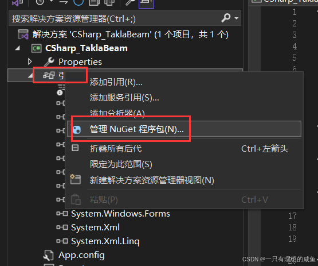Click the search Solution Explorer input field
Screen dimensions: 318x266
tap(116, 19)
